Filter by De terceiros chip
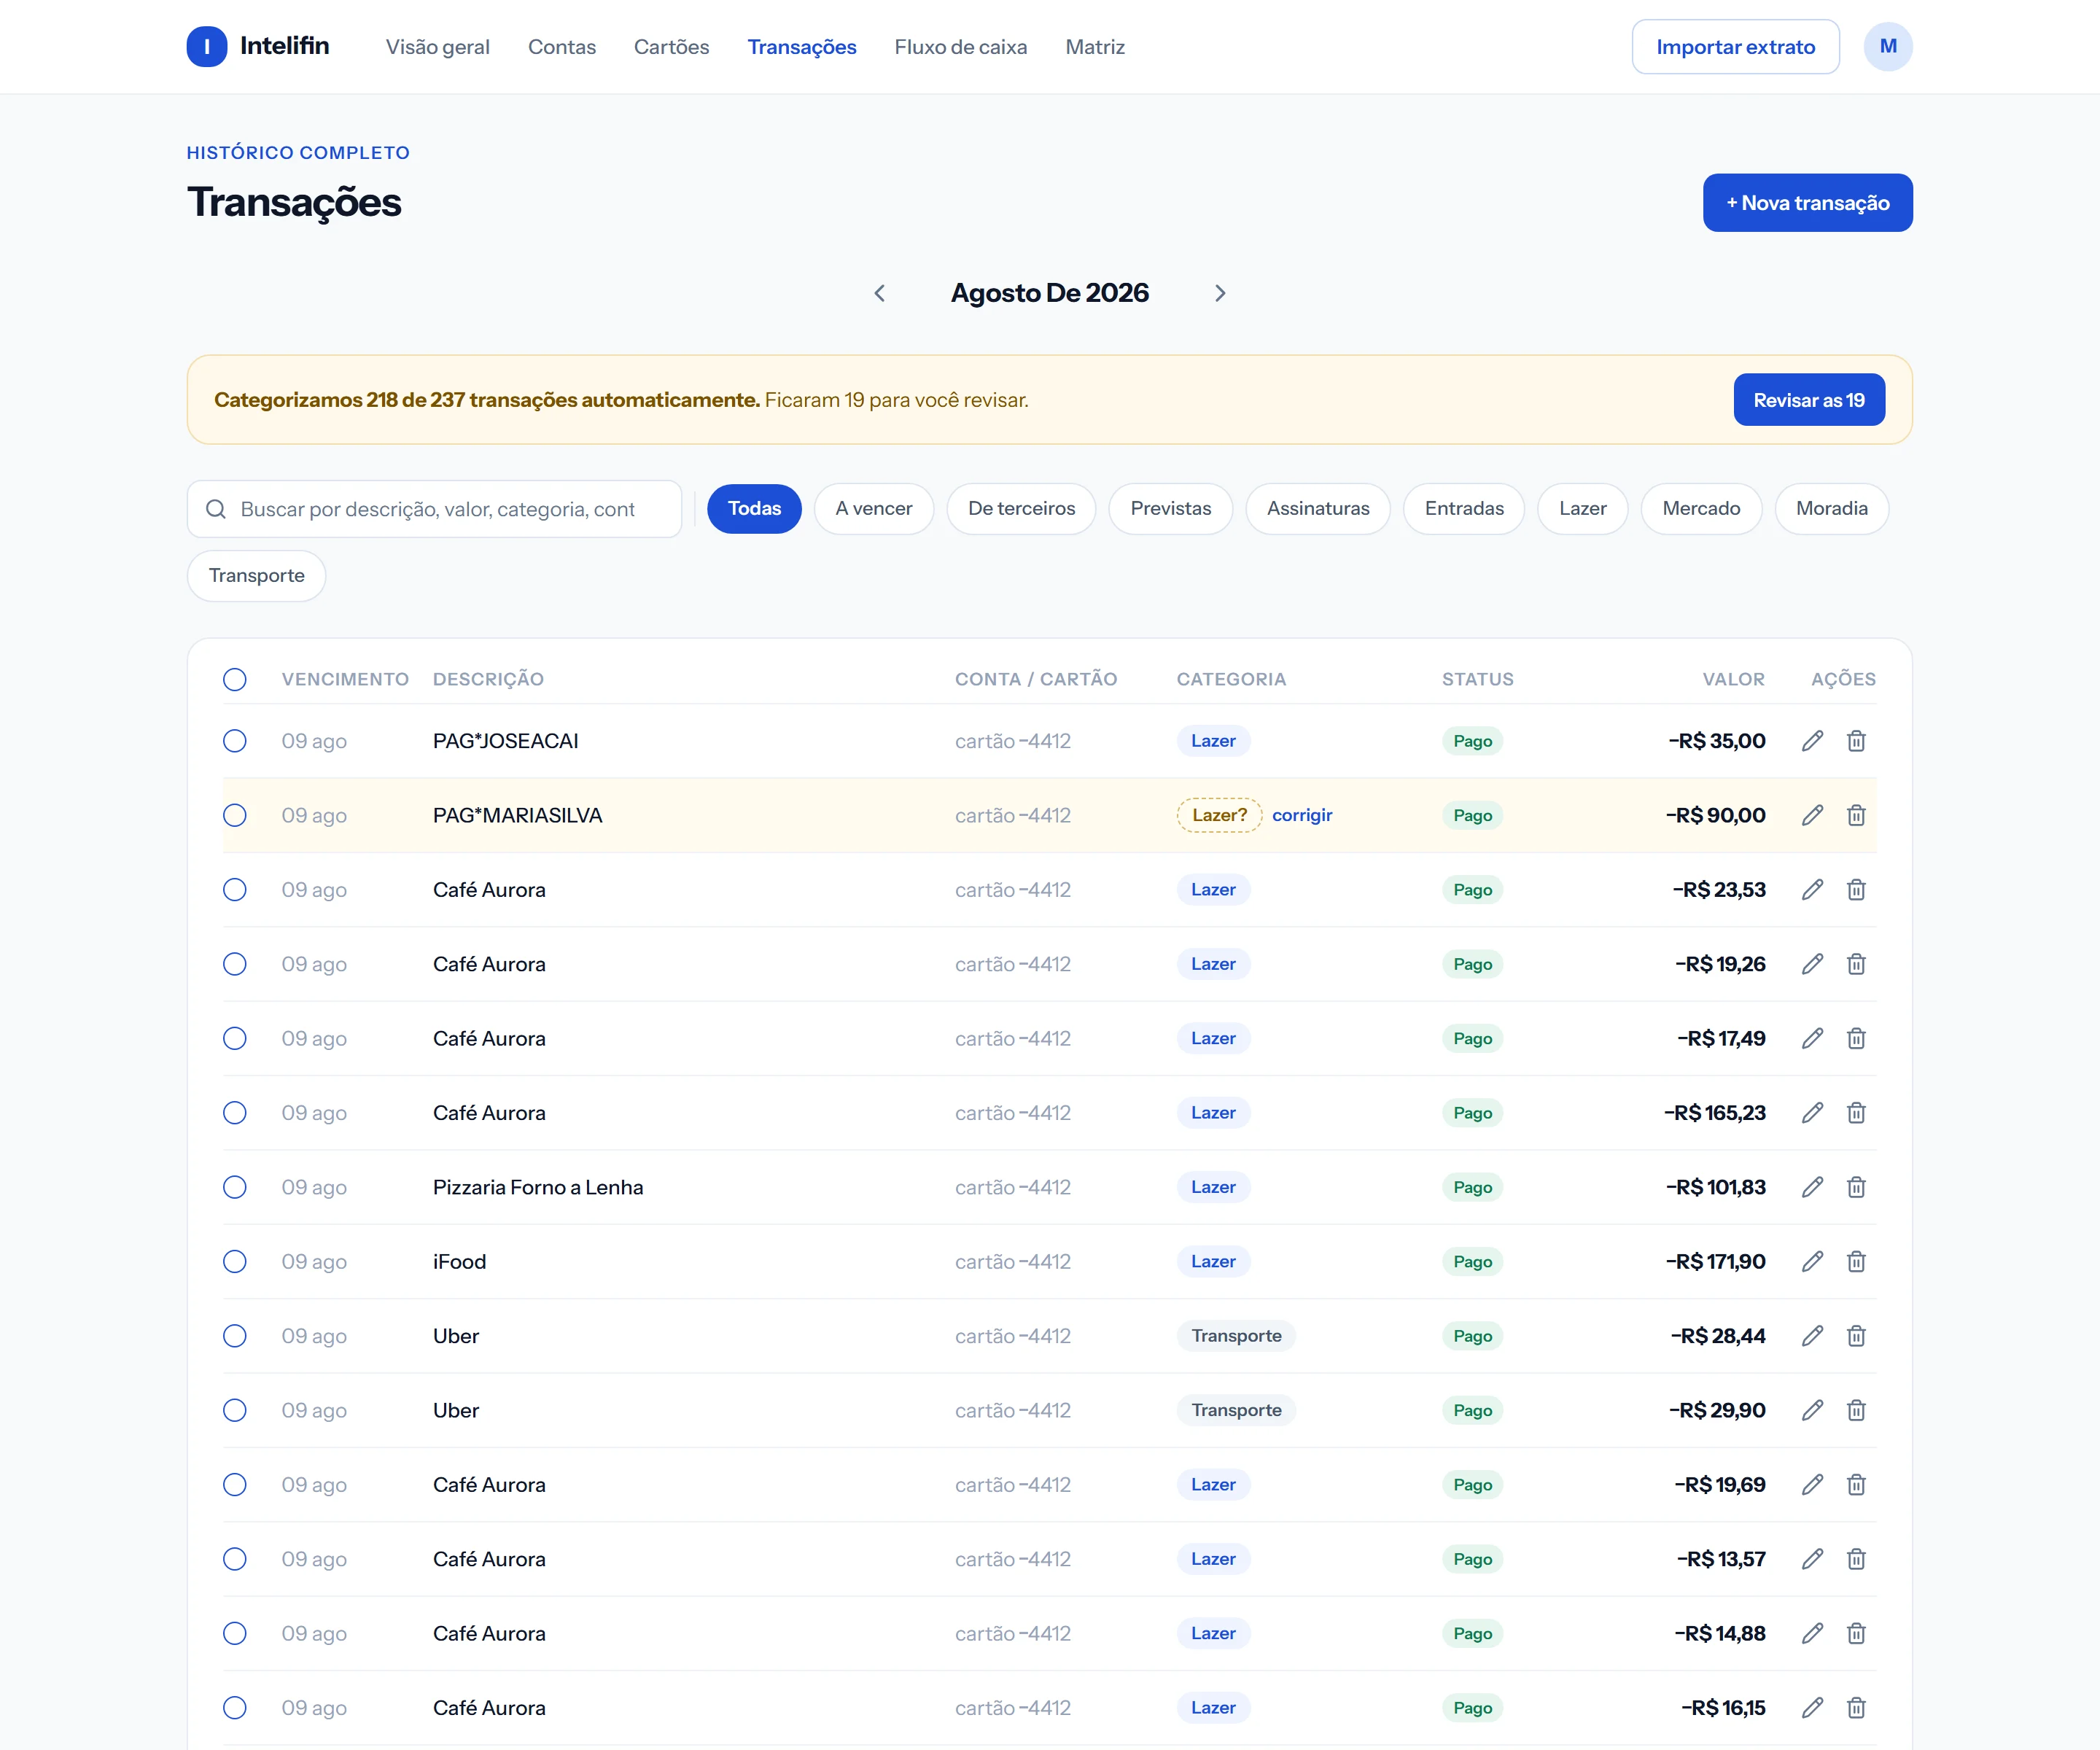 click(x=1021, y=509)
